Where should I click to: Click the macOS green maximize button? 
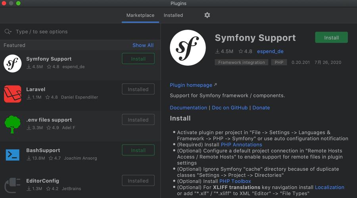click(18, 3)
